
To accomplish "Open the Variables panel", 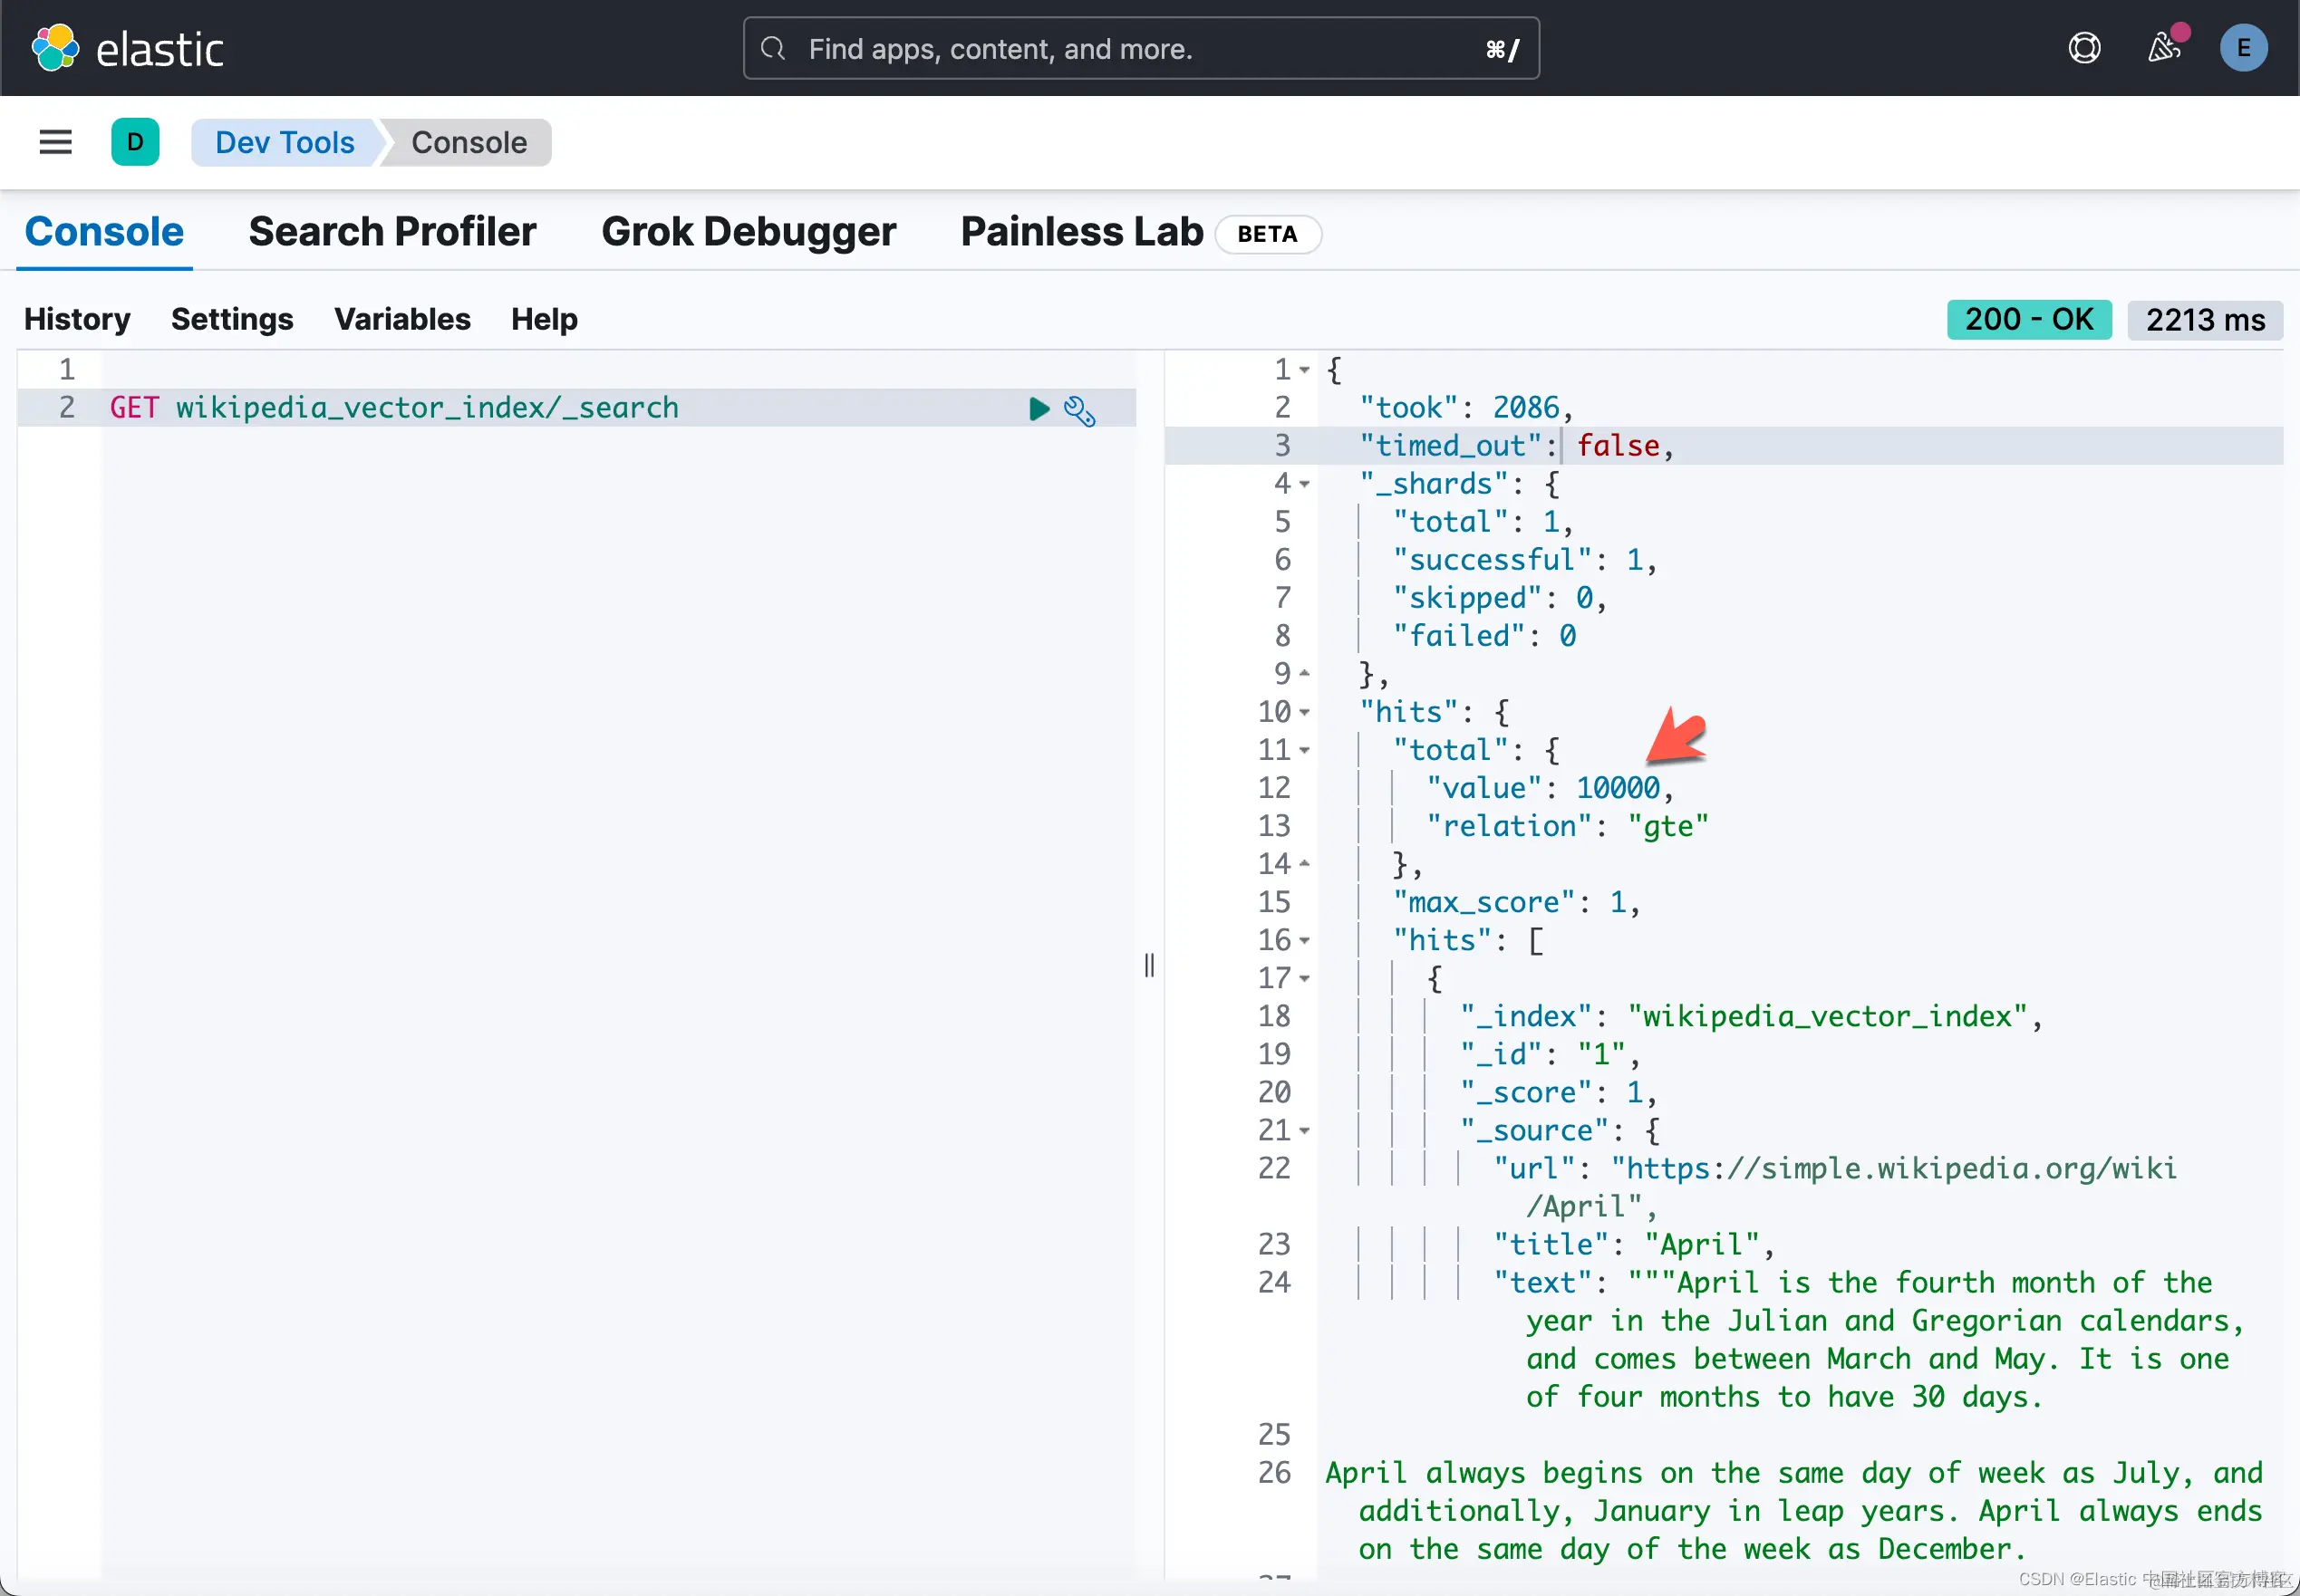I will tap(402, 319).
